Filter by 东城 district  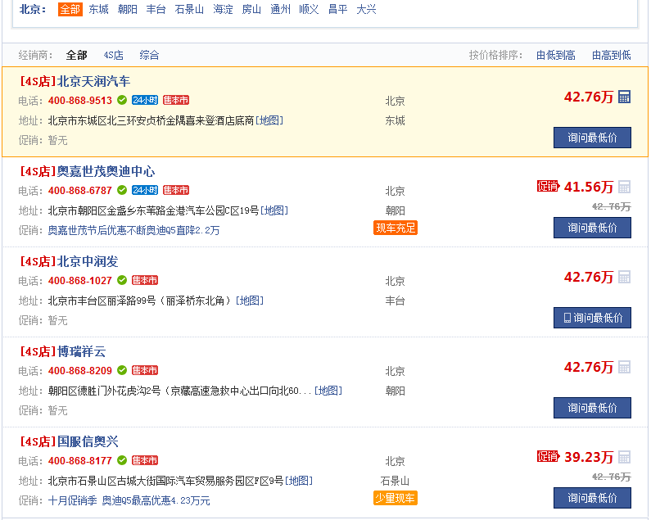coord(99,9)
